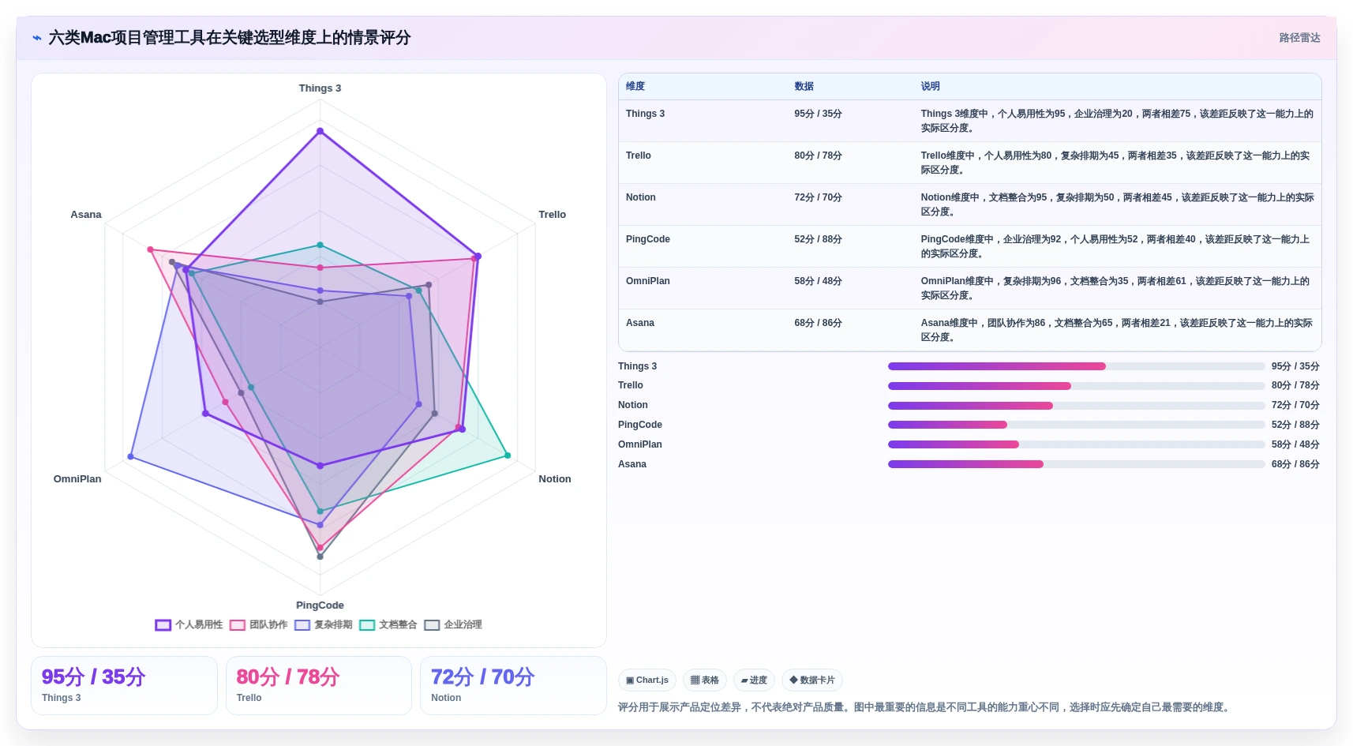
Task: Click the Notion radar axis label
Action: click(x=554, y=479)
